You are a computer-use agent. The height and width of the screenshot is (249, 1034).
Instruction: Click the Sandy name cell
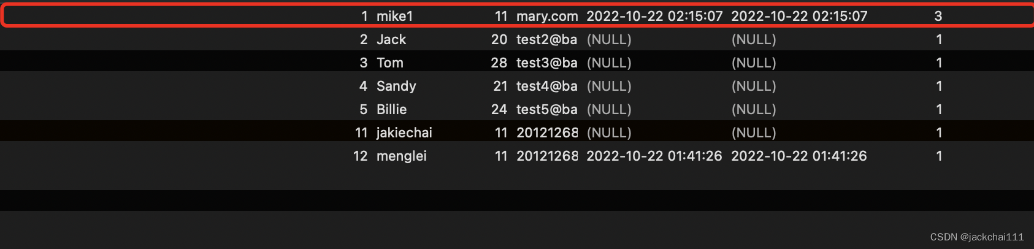pyautogui.click(x=396, y=86)
